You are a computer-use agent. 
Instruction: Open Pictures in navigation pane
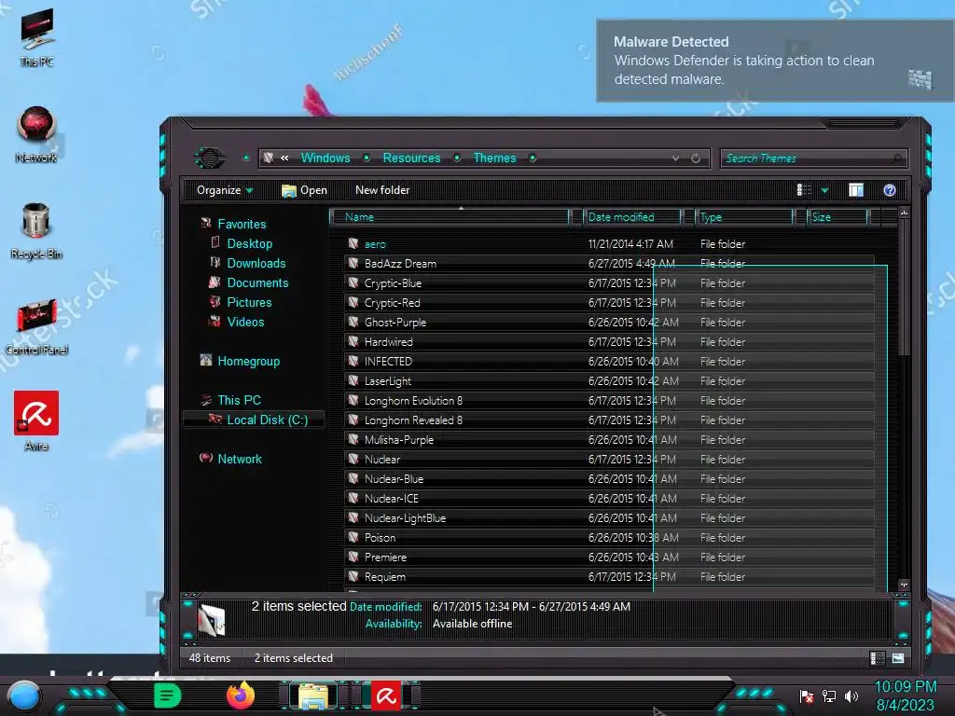pos(249,302)
